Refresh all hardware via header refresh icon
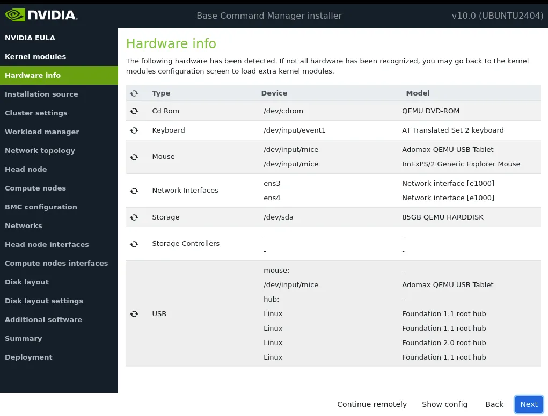Viewport: 548px width, 416px height. pos(134,93)
